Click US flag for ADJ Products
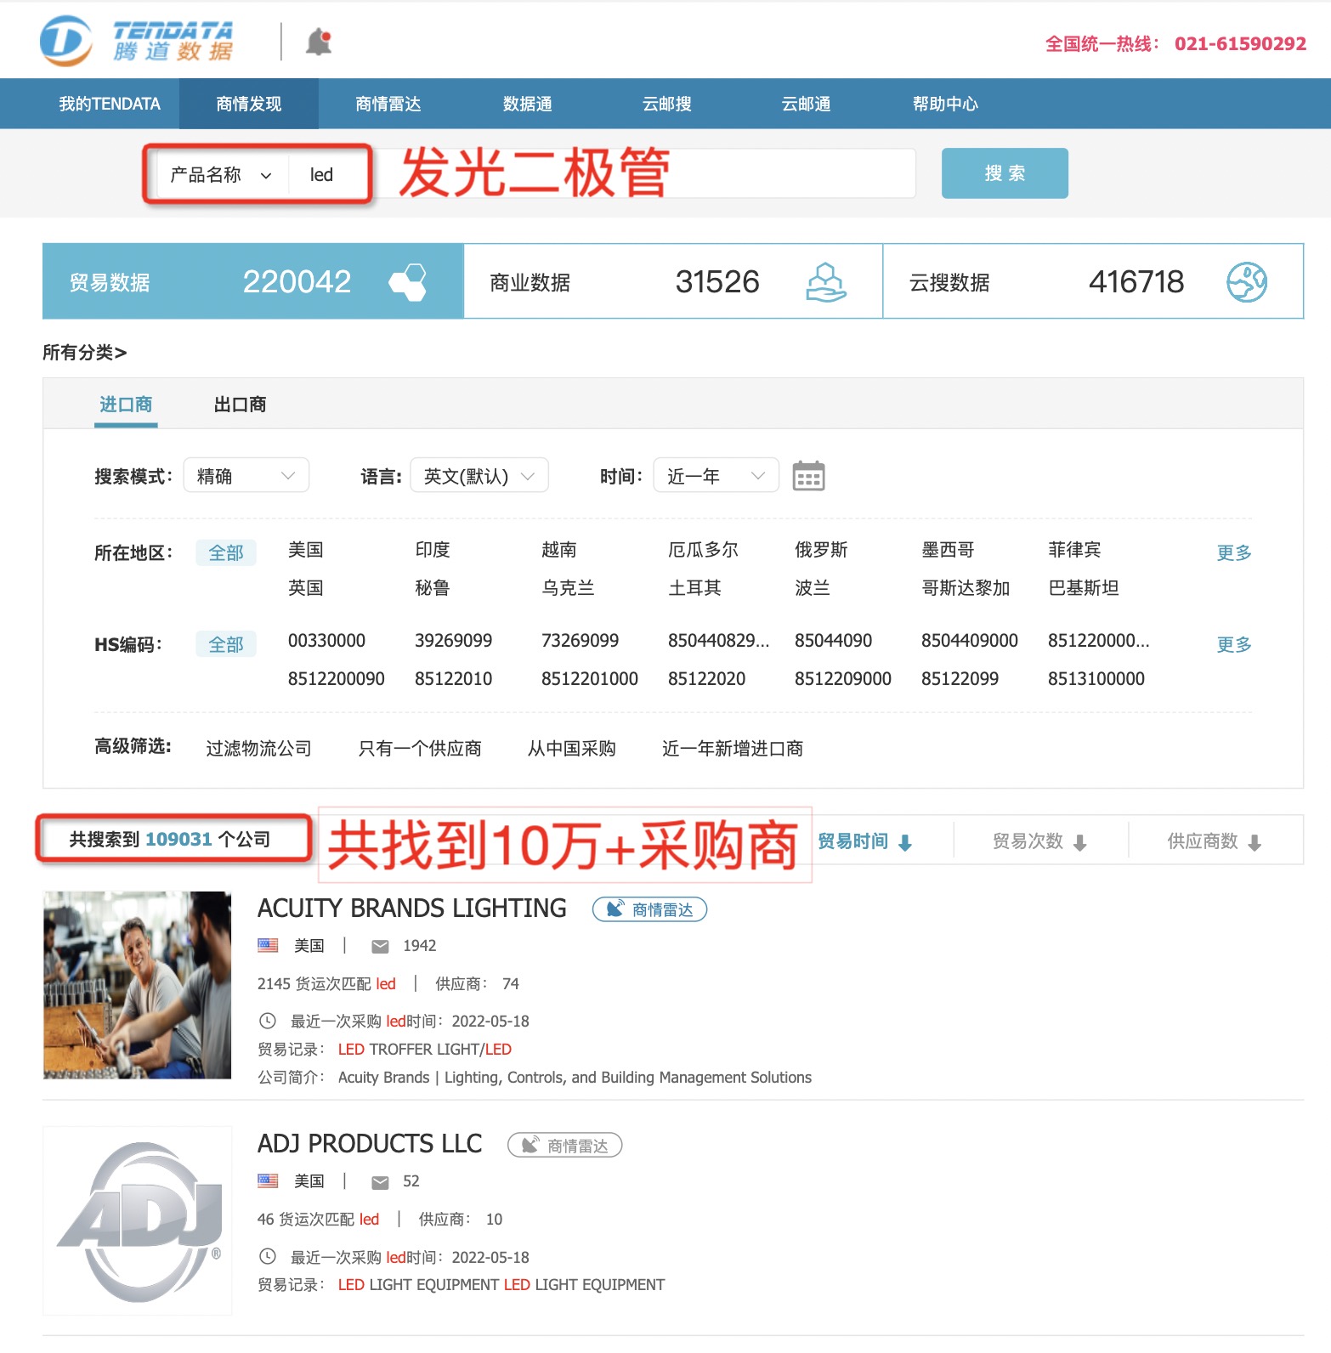Screen dimensions: 1331x1353 point(268,1180)
